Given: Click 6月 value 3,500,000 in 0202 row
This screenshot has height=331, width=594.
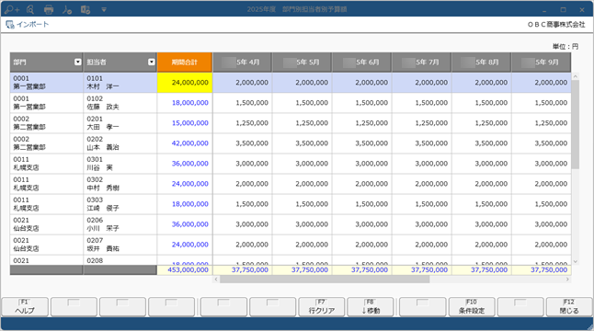Looking at the screenshot, I should coord(361,143).
